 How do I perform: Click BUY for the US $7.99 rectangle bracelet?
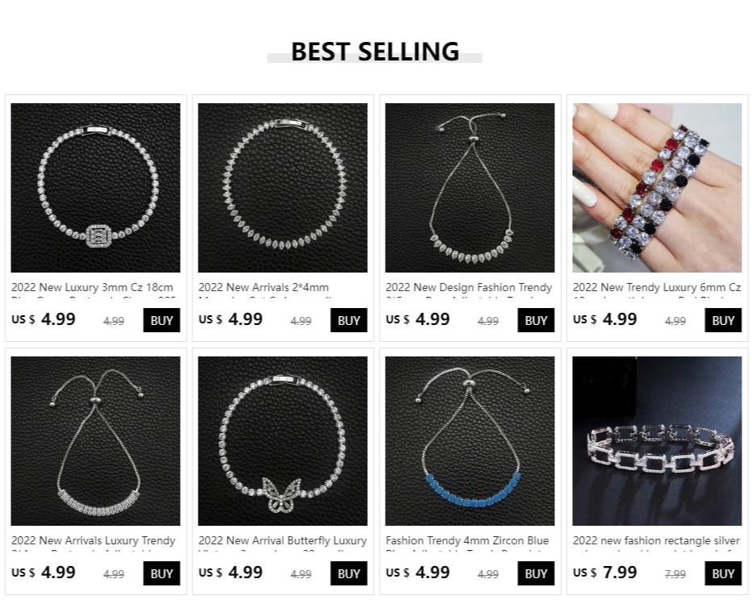coord(723,573)
